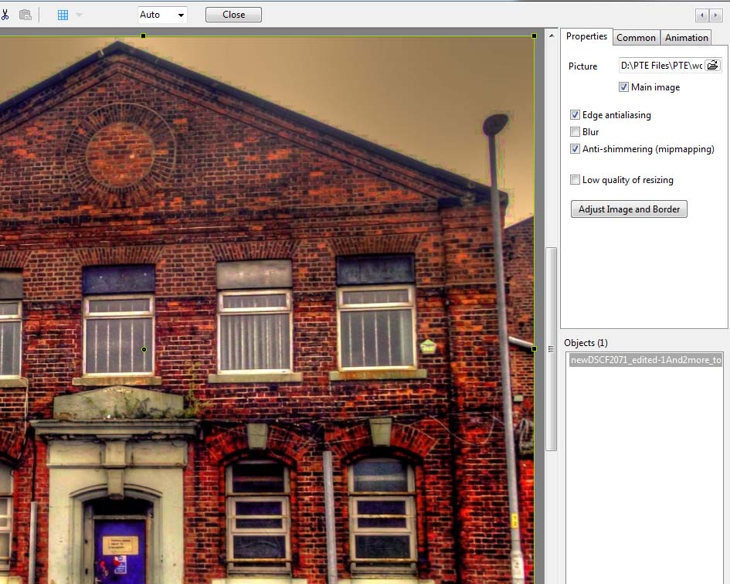Toggle the grid display icon
This screenshot has width=730, height=584.
(x=63, y=15)
